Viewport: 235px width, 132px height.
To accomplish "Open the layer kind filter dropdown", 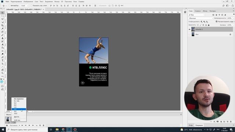I will click(x=197, y=15).
